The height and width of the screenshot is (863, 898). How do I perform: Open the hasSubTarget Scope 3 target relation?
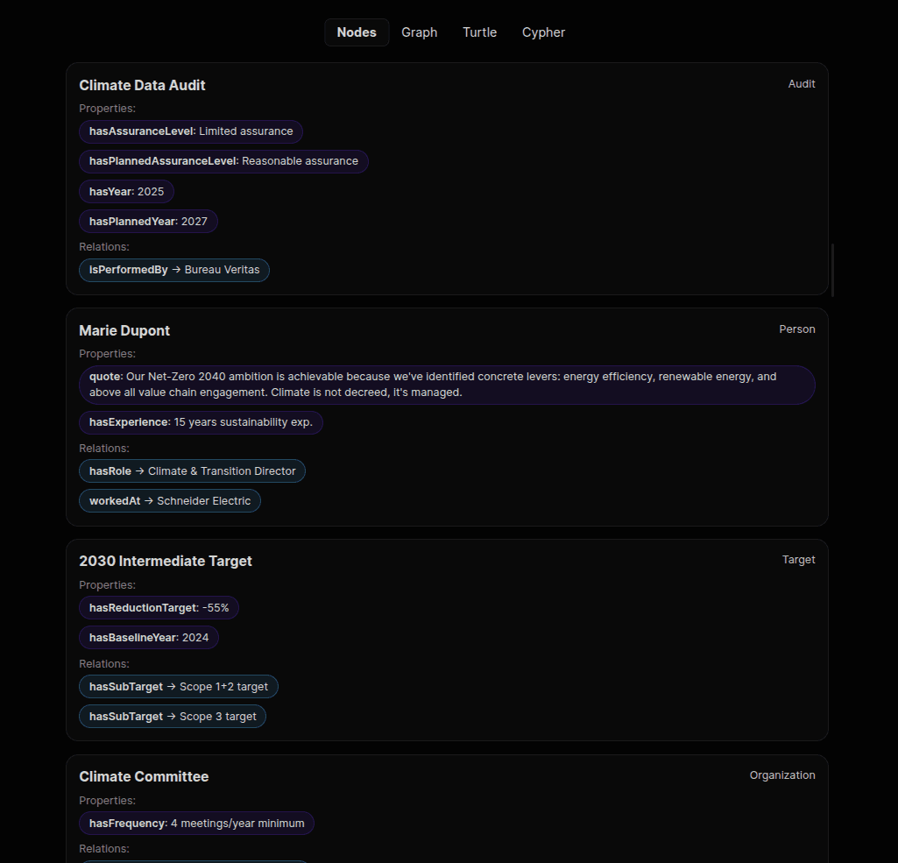click(172, 716)
